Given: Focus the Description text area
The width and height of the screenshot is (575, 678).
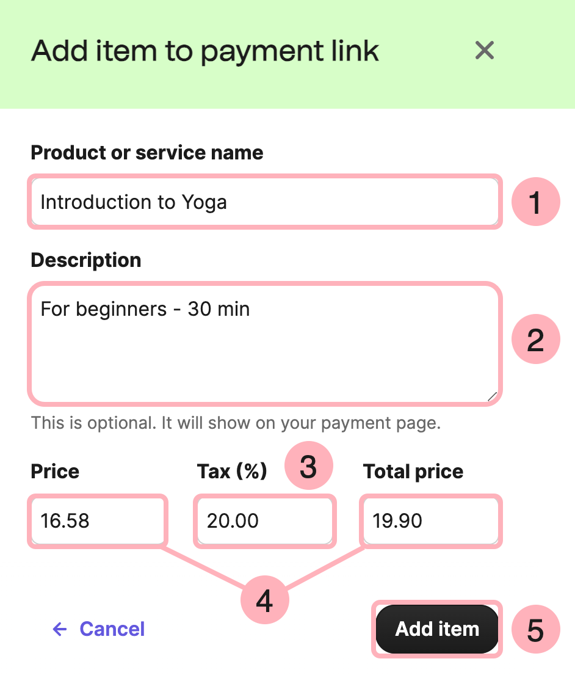Looking at the screenshot, I should pyautogui.click(x=264, y=343).
